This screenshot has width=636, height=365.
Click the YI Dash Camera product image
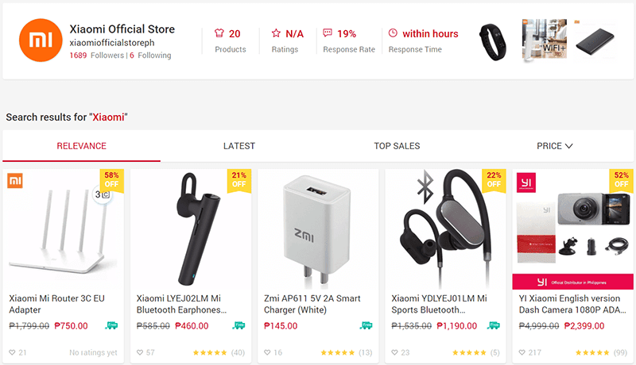pos(572,229)
